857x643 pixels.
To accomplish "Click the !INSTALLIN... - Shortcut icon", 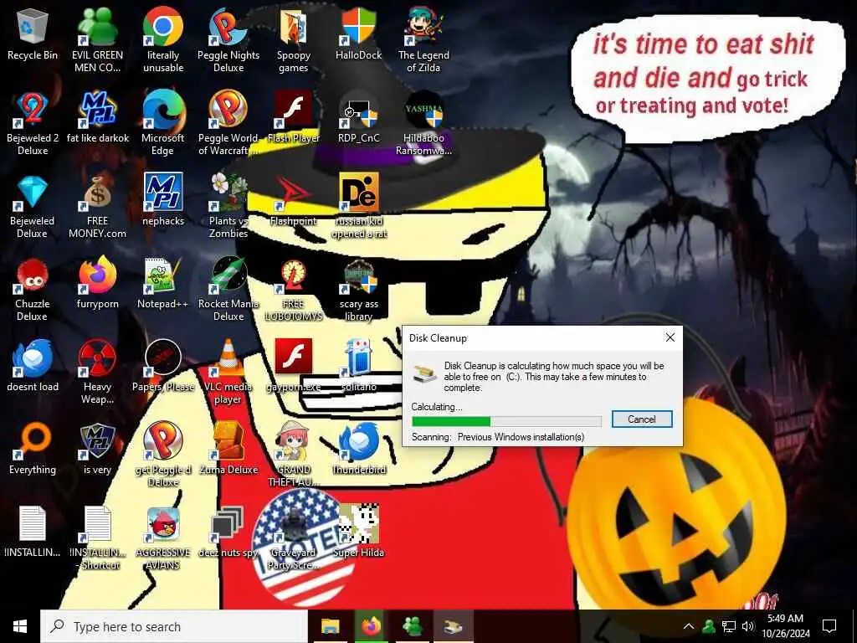I will click(x=97, y=524).
